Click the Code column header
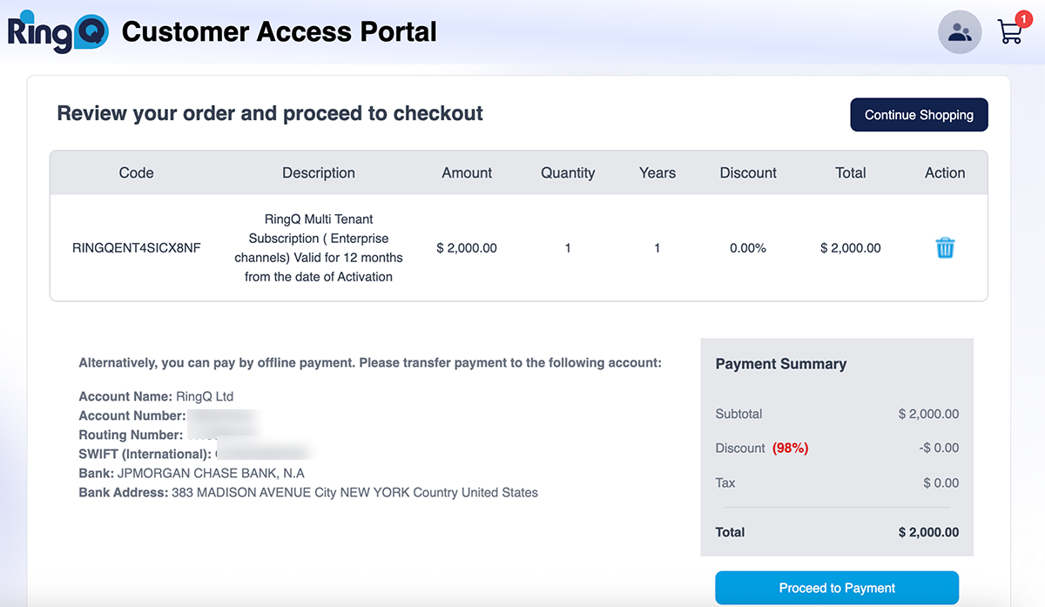 click(x=136, y=172)
